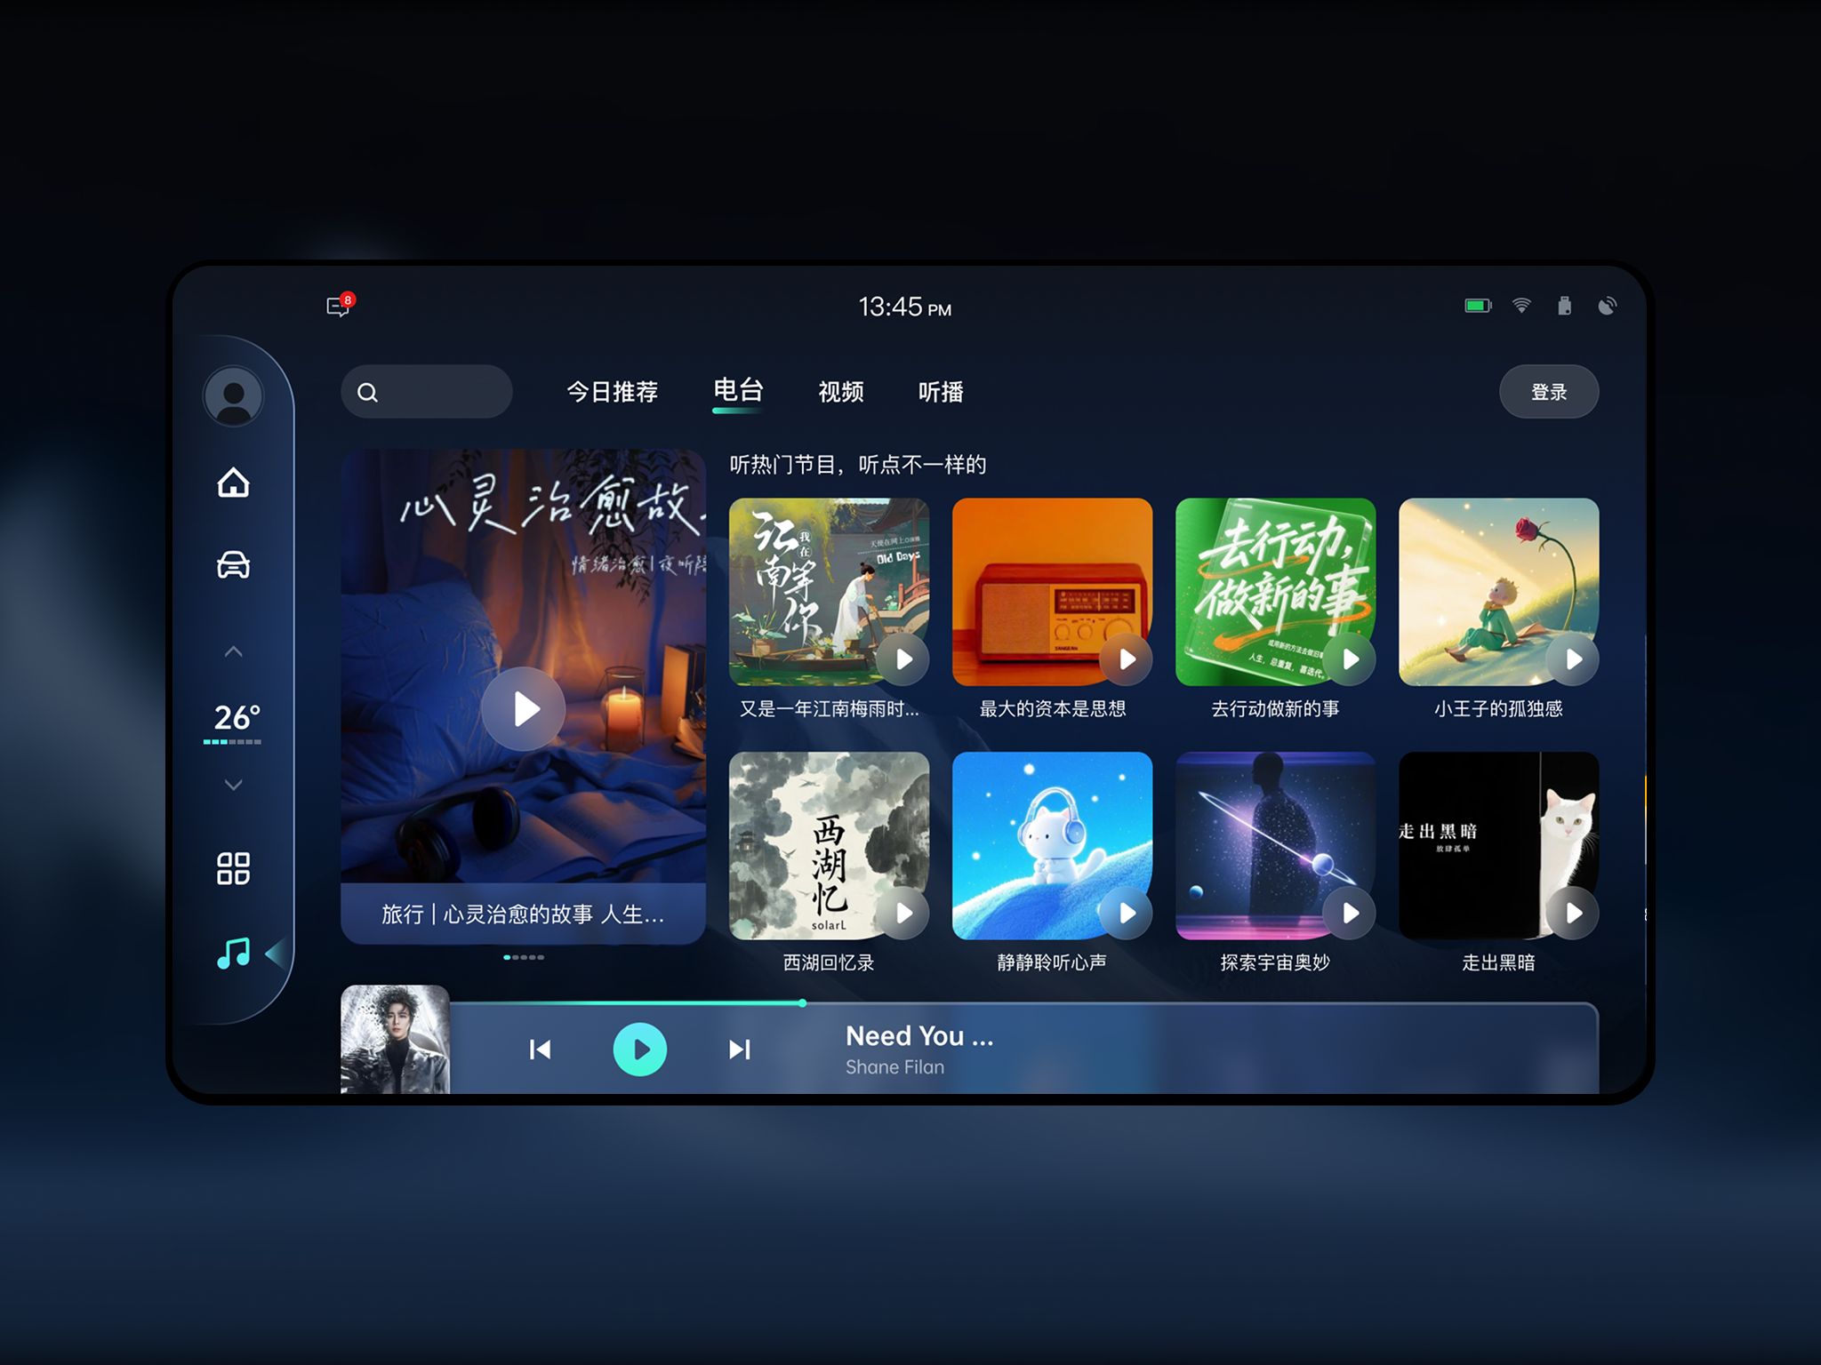
Task: Open the apps grid sidebar icon
Action: [233, 868]
